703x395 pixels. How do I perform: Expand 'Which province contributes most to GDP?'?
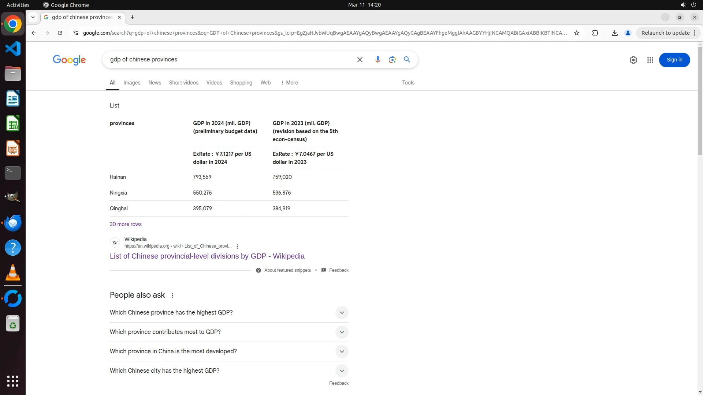coord(341,332)
